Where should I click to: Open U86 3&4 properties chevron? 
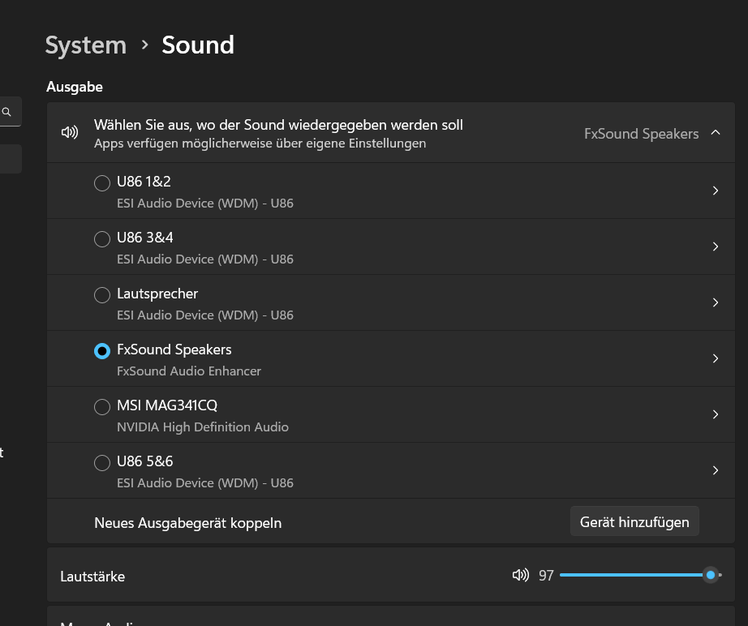pyautogui.click(x=715, y=247)
